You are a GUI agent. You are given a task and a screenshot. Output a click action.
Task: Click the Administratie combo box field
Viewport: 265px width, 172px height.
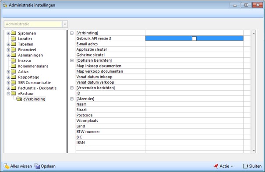(33, 24)
